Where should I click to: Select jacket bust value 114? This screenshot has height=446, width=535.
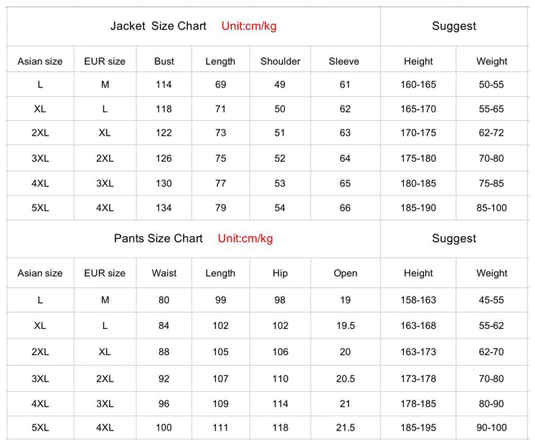coord(163,85)
